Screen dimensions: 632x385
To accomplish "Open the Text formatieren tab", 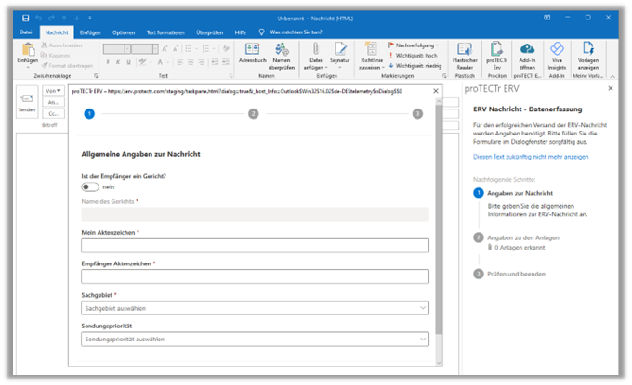I will (162, 32).
